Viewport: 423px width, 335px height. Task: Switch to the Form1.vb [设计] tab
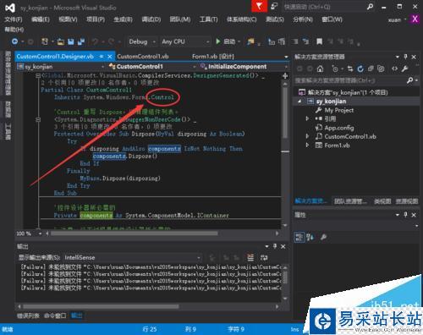(213, 57)
